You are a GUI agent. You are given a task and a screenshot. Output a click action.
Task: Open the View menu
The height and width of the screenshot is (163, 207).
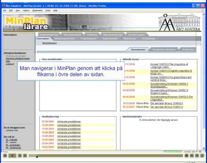coord(18,10)
